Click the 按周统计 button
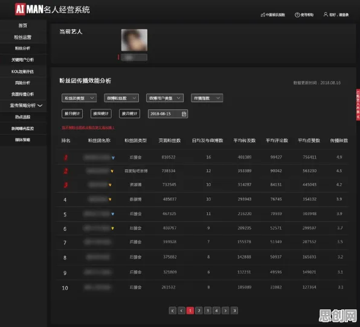The height and width of the screenshot is (327, 360). point(101,114)
